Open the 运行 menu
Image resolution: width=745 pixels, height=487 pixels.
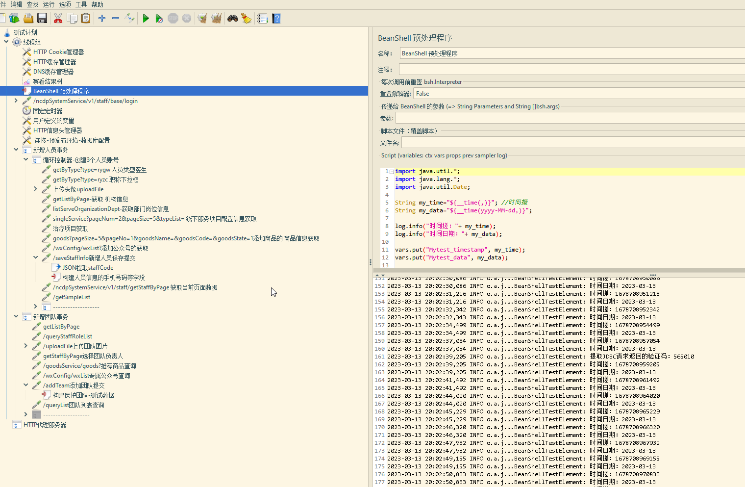click(49, 4)
